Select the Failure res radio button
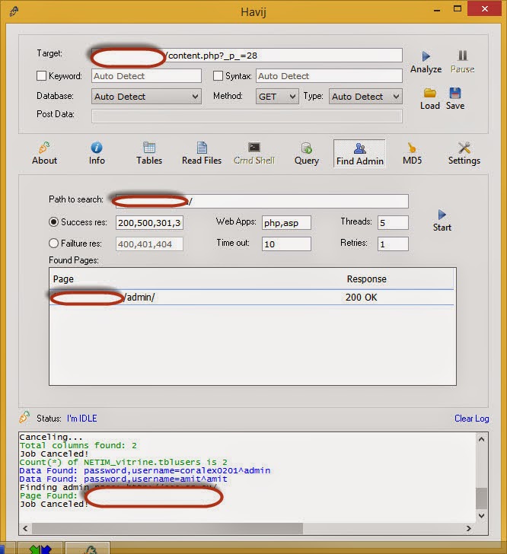This screenshot has width=507, height=554. 53,243
